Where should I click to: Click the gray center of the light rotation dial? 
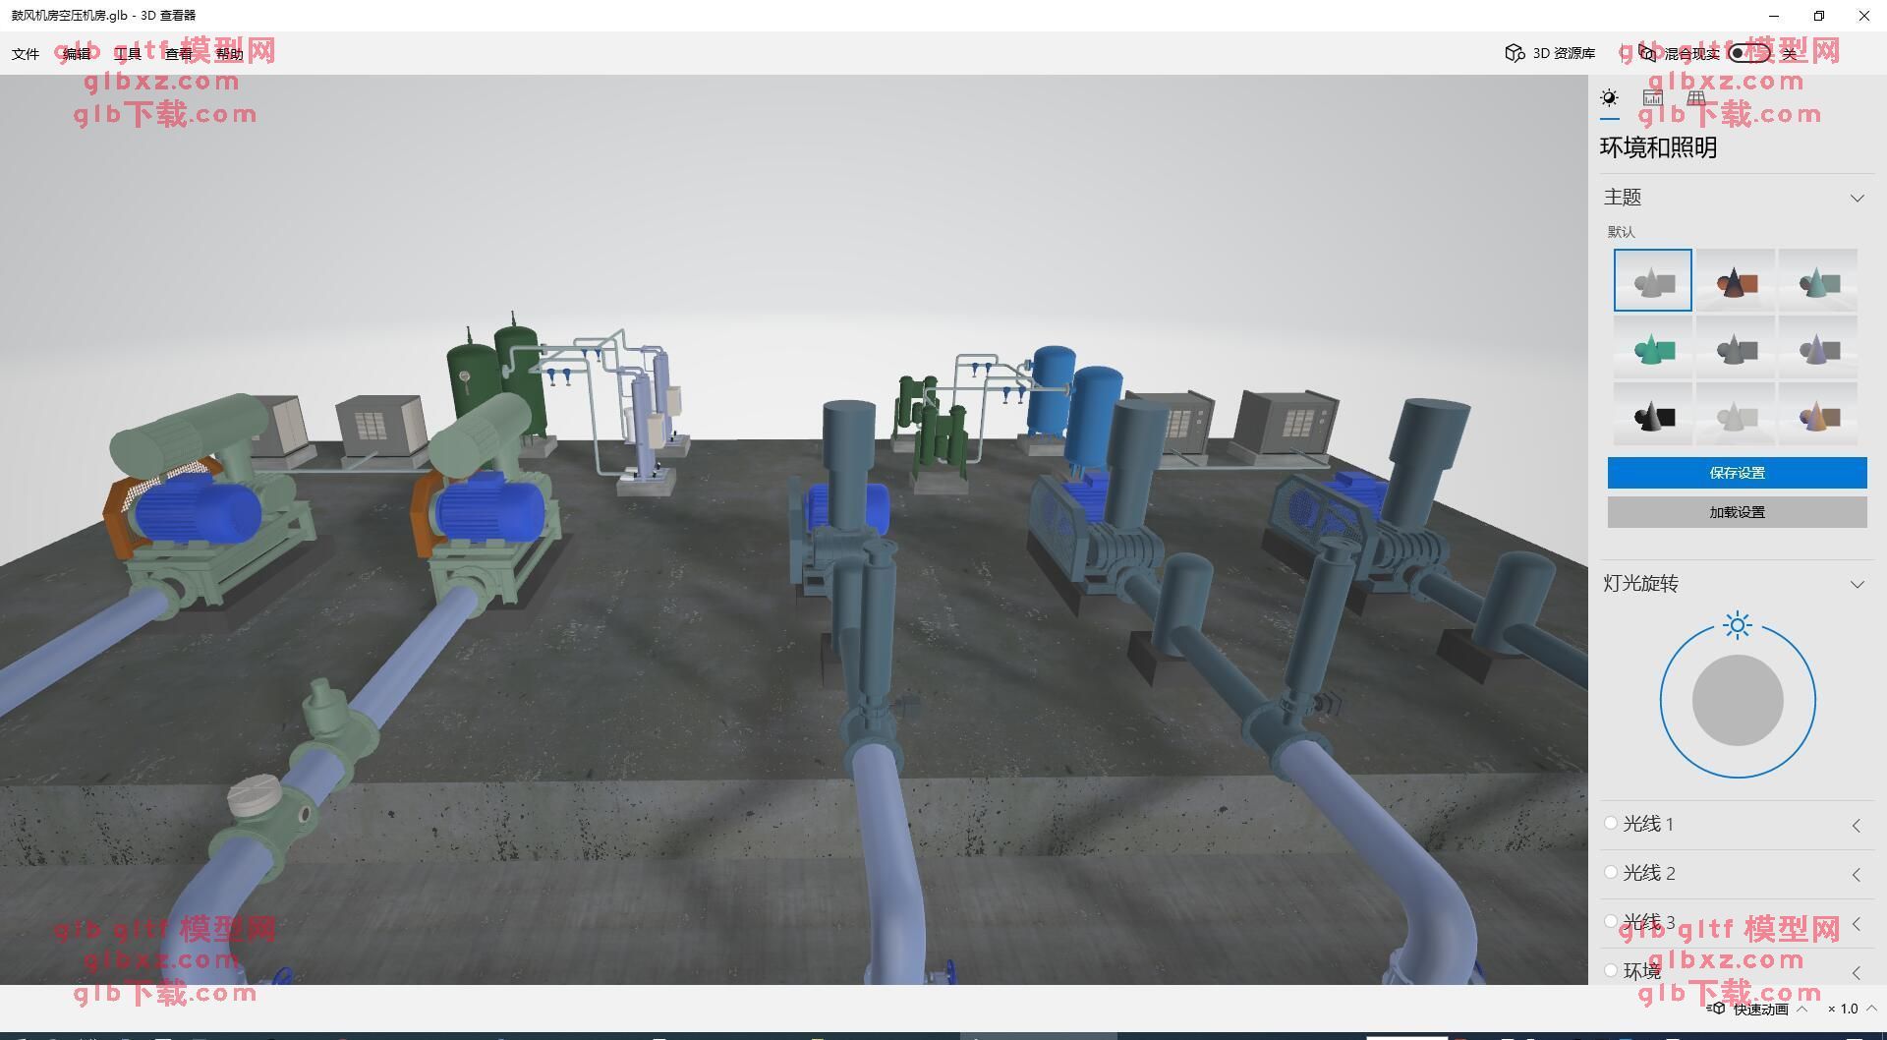coord(1738,700)
